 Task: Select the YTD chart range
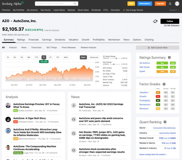pyautogui.click(x=36, y=57)
